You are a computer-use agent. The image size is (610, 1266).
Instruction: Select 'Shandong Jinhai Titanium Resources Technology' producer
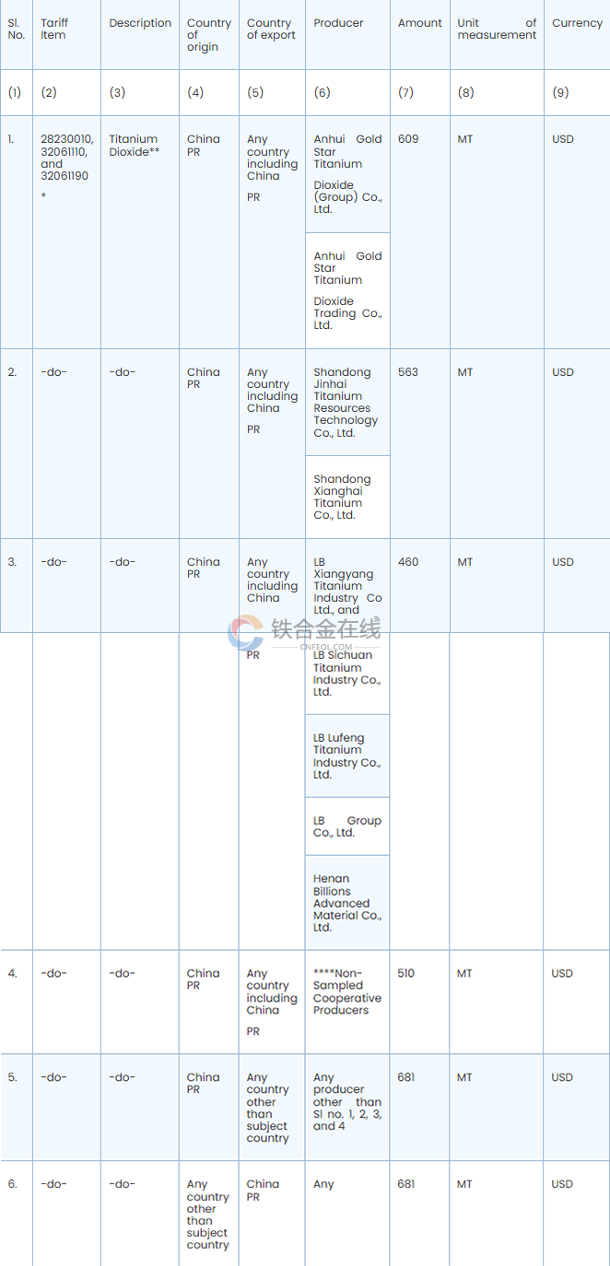click(346, 403)
